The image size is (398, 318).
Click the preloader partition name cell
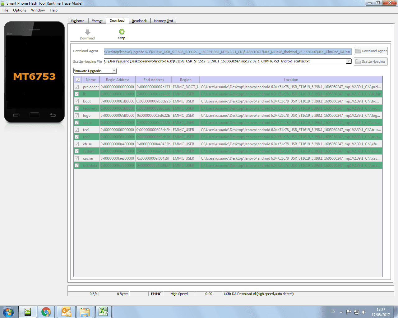point(91,87)
